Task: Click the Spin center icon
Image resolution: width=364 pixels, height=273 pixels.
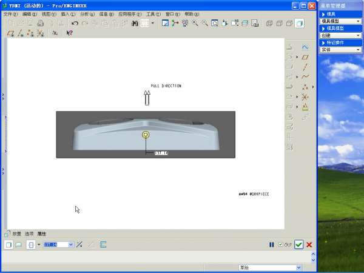Action: pyautogui.click(x=175, y=23)
